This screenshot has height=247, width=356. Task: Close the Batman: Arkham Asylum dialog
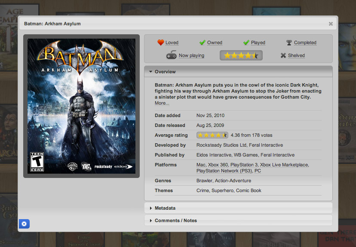click(331, 24)
